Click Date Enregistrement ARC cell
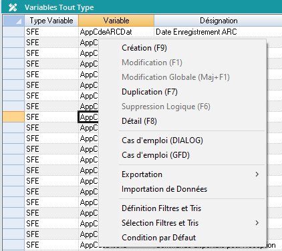 tap(219, 32)
